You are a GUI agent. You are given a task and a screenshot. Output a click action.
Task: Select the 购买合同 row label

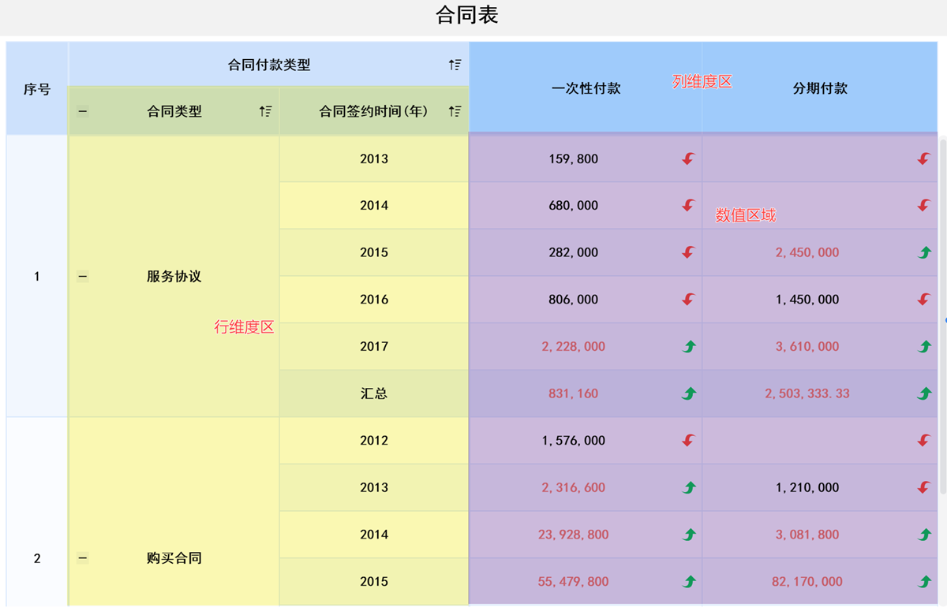tap(174, 558)
